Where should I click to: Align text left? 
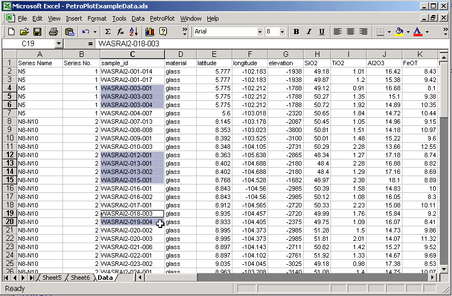pos(338,32)
